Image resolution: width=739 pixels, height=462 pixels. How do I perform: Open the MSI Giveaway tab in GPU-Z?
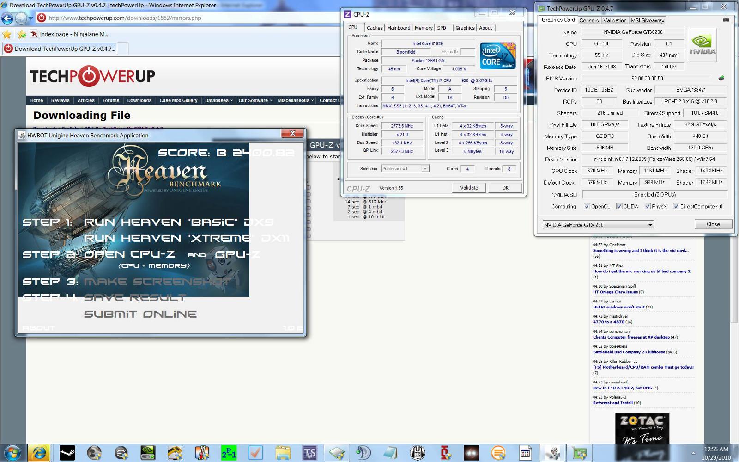click(647, 20)
